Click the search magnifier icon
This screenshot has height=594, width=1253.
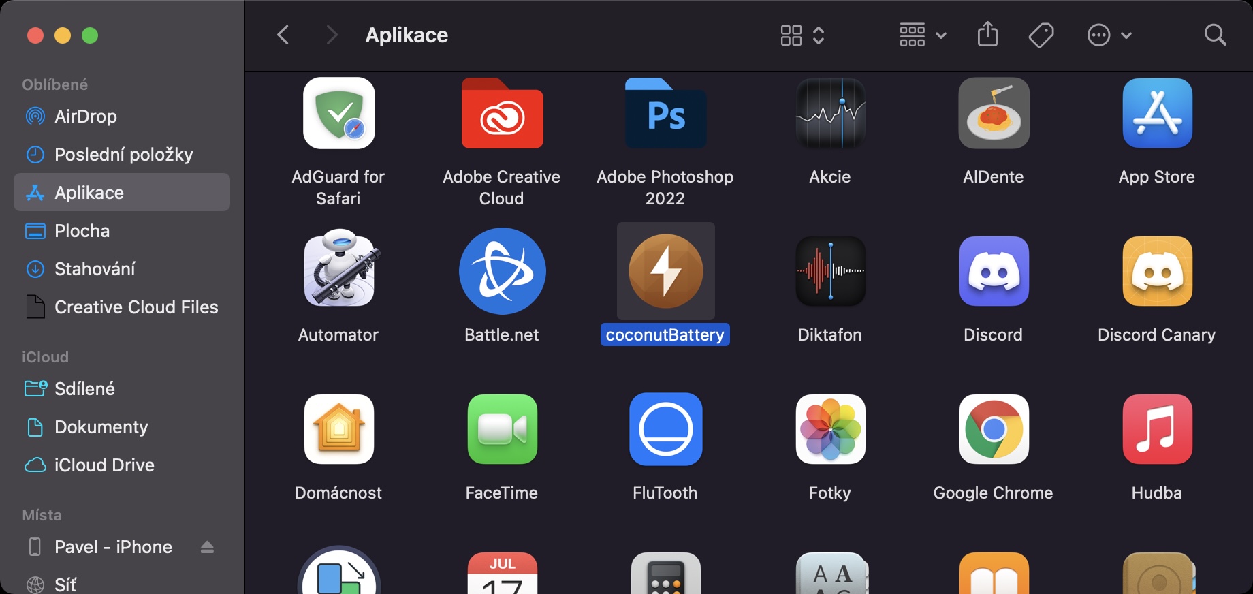point(1215,35)
